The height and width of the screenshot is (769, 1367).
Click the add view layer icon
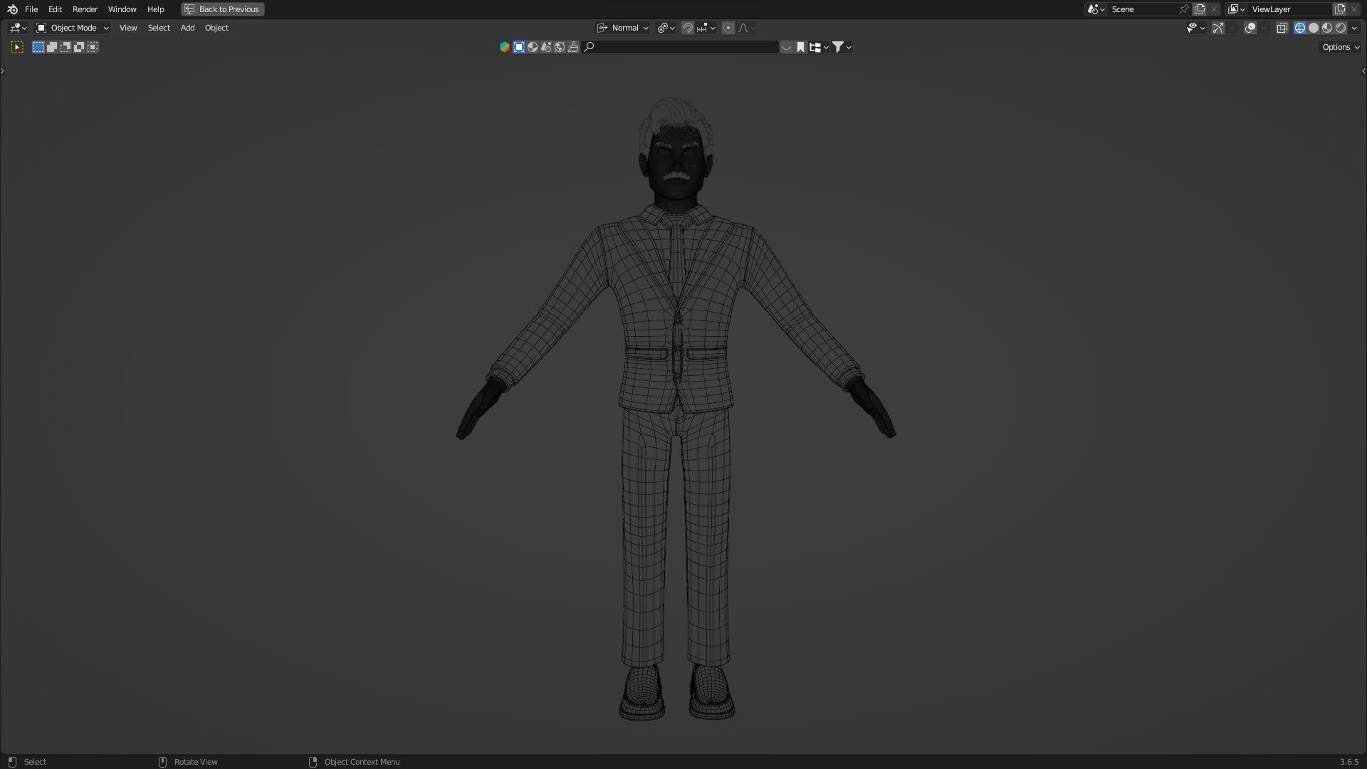pos(1340,9)
